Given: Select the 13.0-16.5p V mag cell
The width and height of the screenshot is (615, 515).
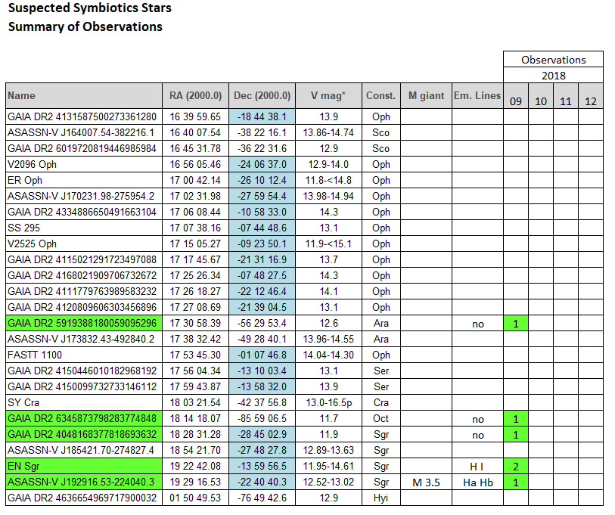Looking at the screenshot, I should 328,403.
